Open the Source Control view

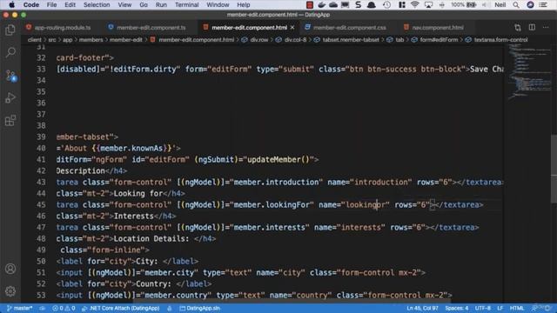10,76
